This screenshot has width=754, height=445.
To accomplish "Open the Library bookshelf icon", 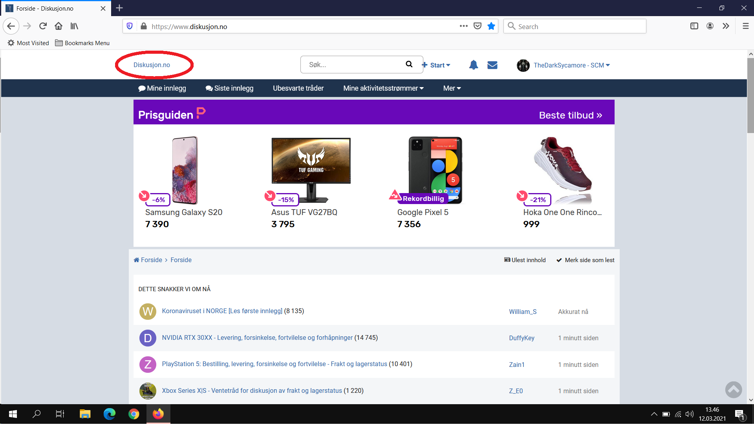I will 74,26.
